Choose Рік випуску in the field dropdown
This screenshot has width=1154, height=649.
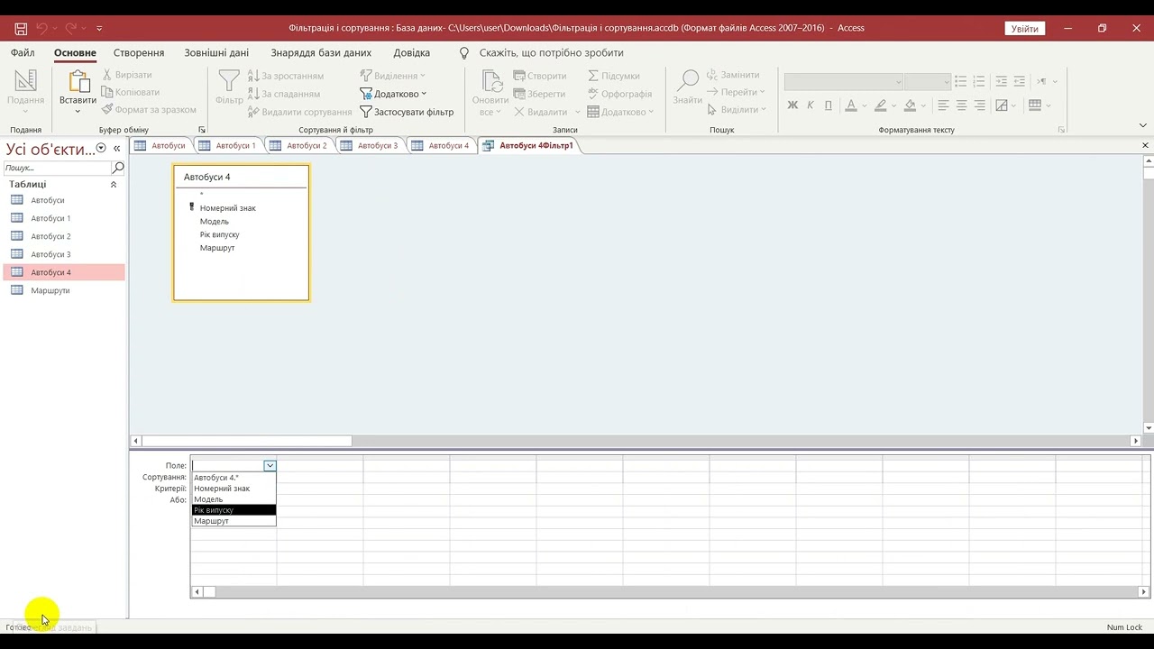234,510
